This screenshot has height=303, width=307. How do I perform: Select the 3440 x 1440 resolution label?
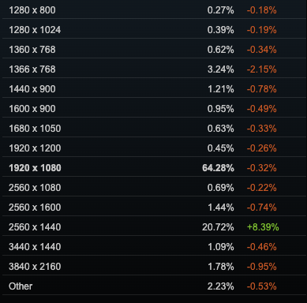point(35,247)
